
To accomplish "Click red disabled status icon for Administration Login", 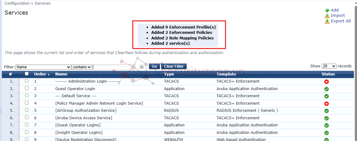I will [327, 82].
